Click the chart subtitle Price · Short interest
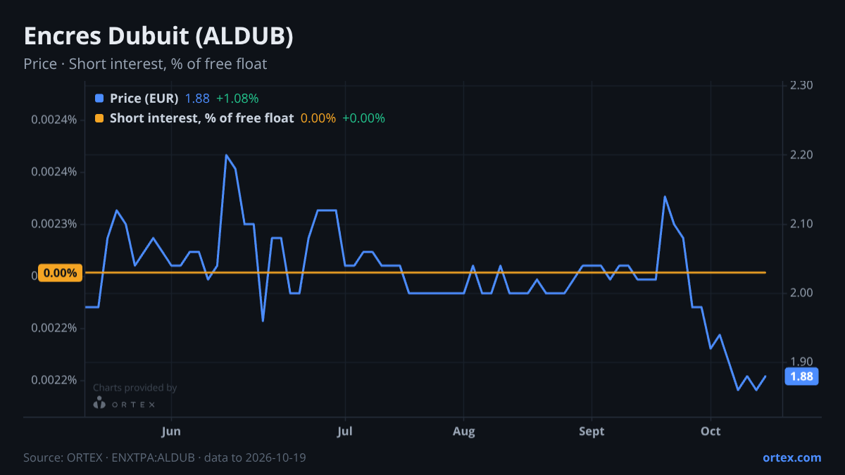The width and height of the screenshot is (845, 475). tap(145, 64)
